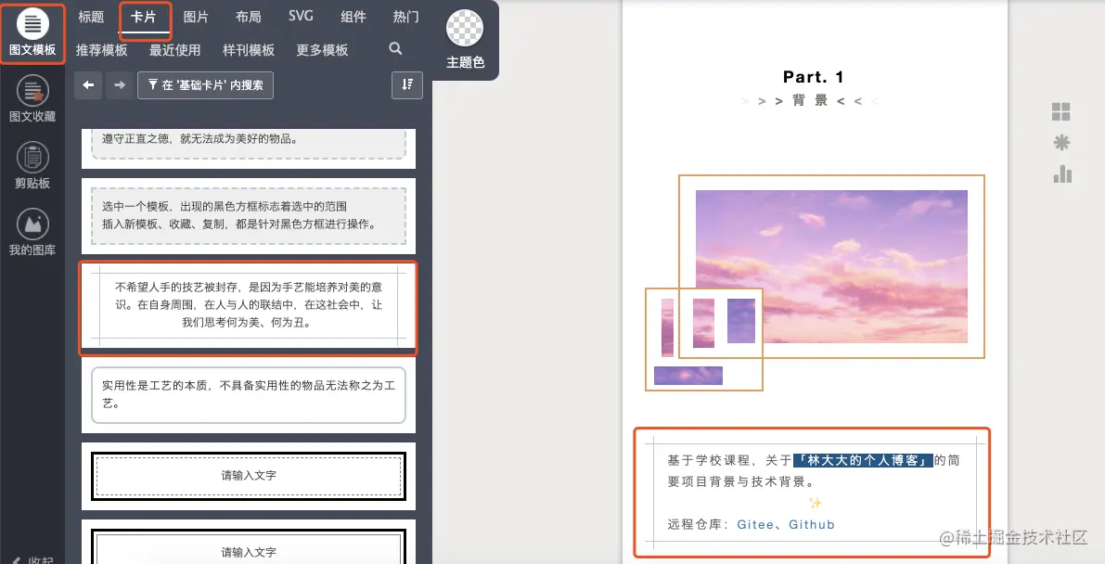Switch to the SVG tab
1105x564 pixels.
pyautogui.click(x=301, y=16)
